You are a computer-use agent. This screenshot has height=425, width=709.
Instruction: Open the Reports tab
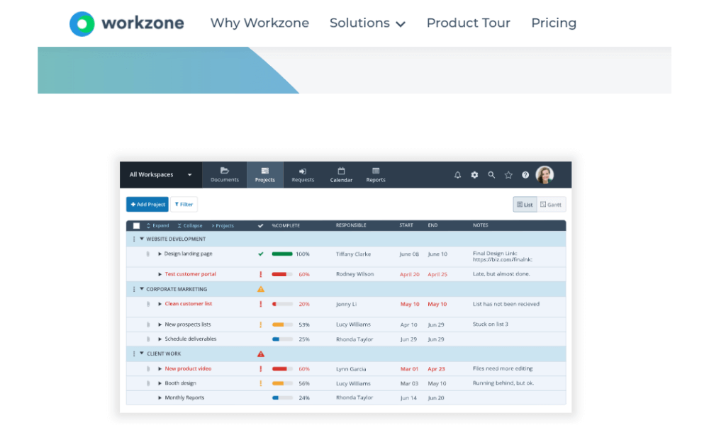point(376,174)
